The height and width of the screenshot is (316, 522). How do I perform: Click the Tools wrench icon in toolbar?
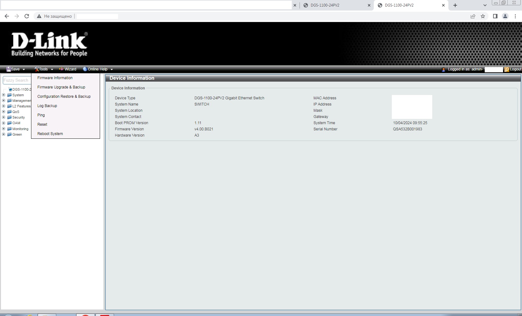click(x=36, y=69)
